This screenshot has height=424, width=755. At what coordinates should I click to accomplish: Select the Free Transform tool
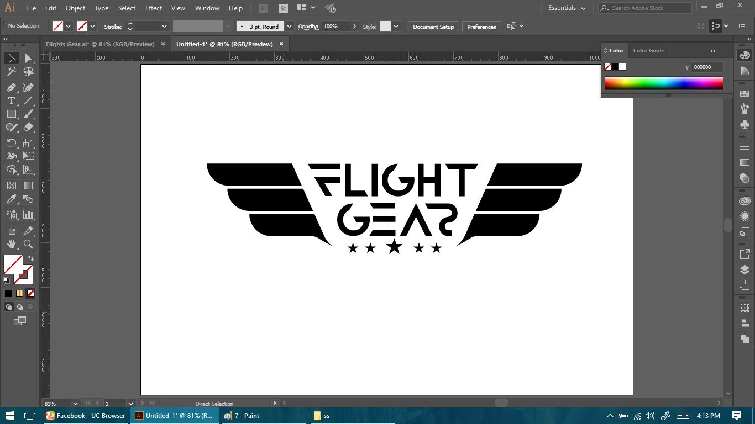point(29,156)
